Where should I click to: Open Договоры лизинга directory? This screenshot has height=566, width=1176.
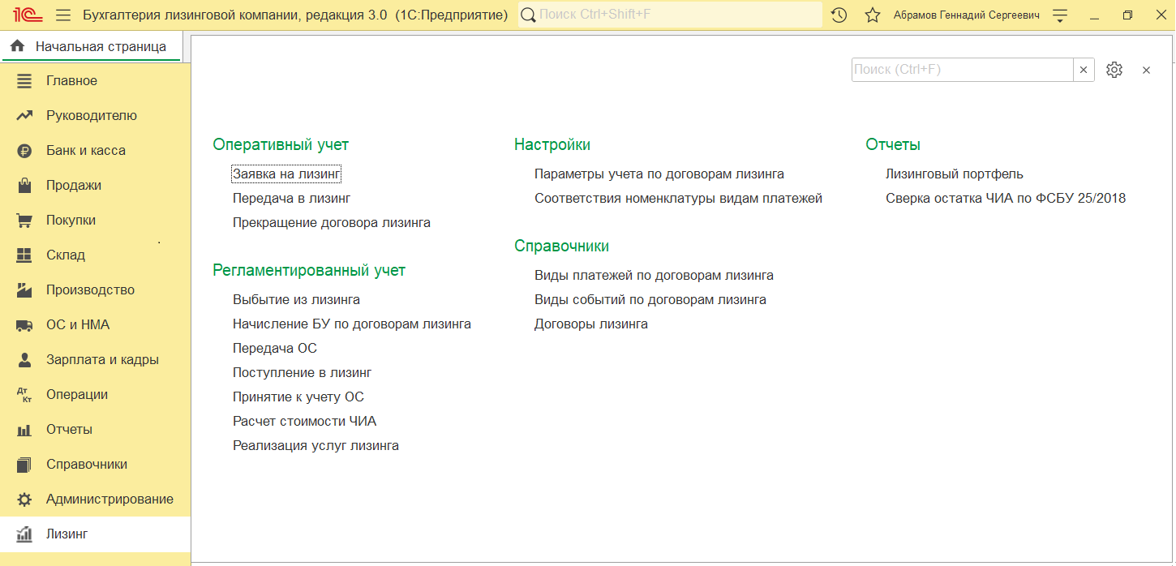(590, 324)
